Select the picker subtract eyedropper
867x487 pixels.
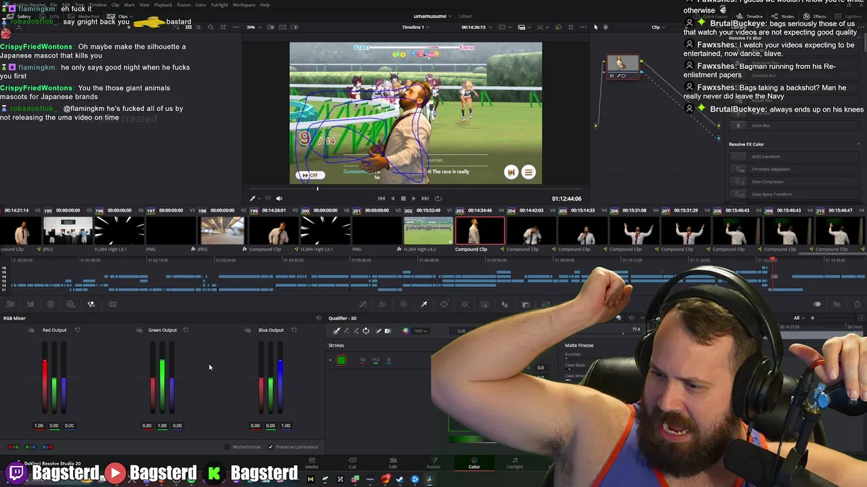346,331
